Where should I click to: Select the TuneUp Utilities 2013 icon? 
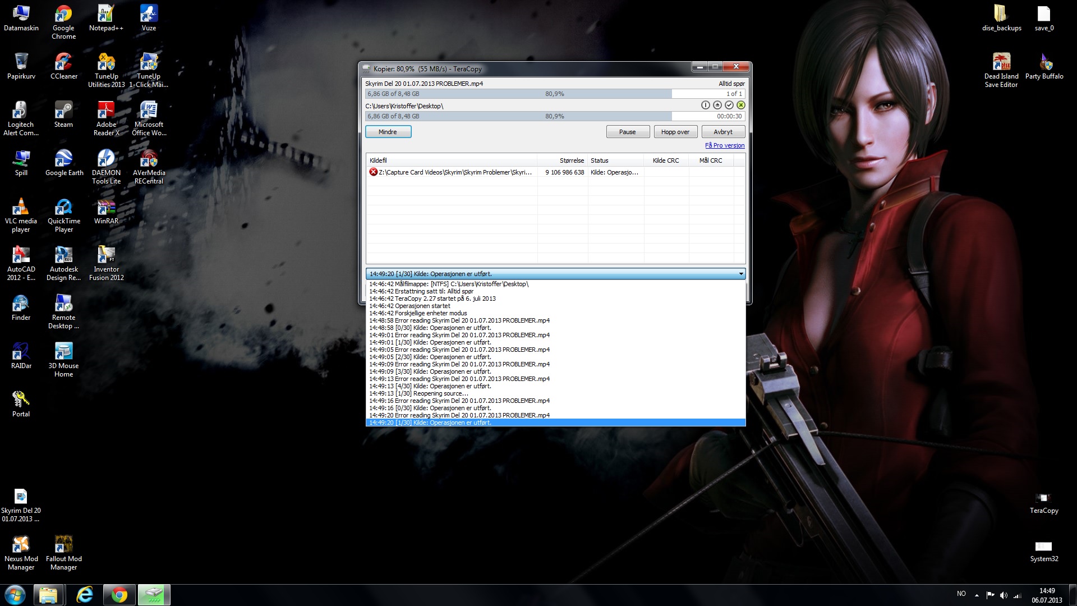tap(106, 71)
